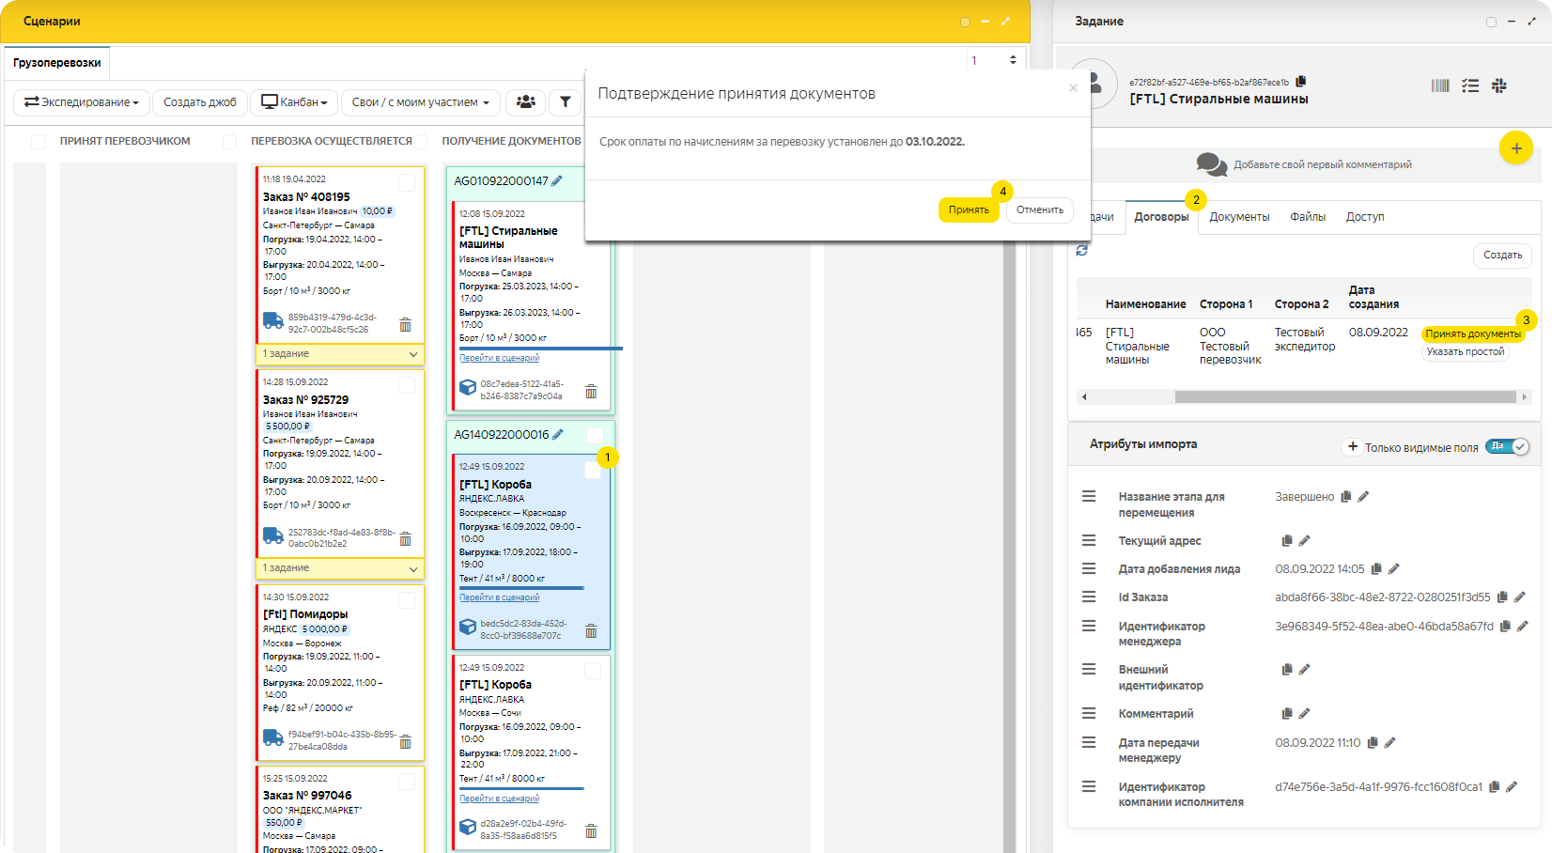Delete order Заказ № 408195 via trash icon
Screen dimensions: 1552x853
pos(405,324)
